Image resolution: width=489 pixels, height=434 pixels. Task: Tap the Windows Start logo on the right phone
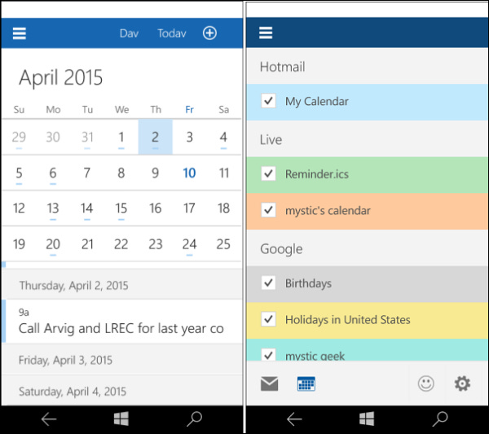[x=367, y=419]
